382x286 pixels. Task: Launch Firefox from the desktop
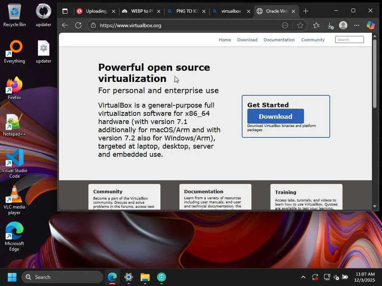click(15, 88)
